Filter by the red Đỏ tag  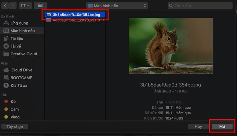[13, 101]
